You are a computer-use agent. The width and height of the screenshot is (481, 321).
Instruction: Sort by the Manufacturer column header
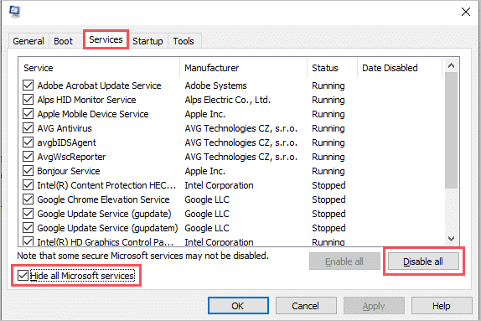point(244,68)
